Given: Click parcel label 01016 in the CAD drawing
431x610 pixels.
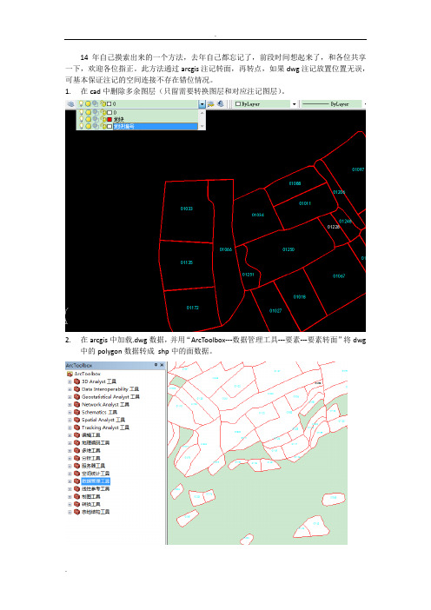Looking at the screenshot, I should click(x=300, y=297).
